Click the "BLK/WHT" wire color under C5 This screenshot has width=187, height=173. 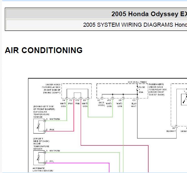point(134,105)
